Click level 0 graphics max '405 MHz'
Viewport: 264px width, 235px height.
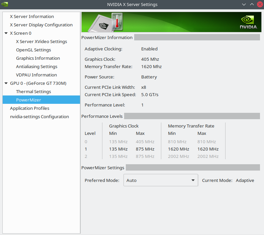point(145,142)
